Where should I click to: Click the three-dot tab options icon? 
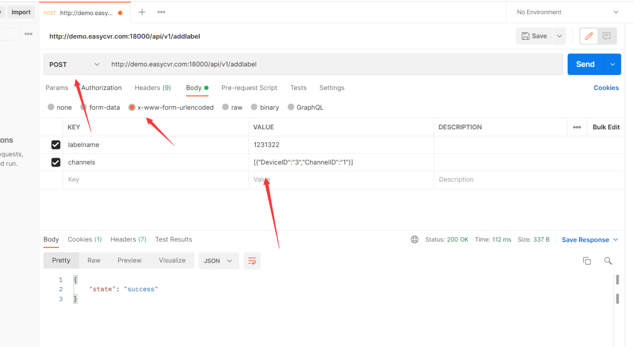(x=162, y=12)
